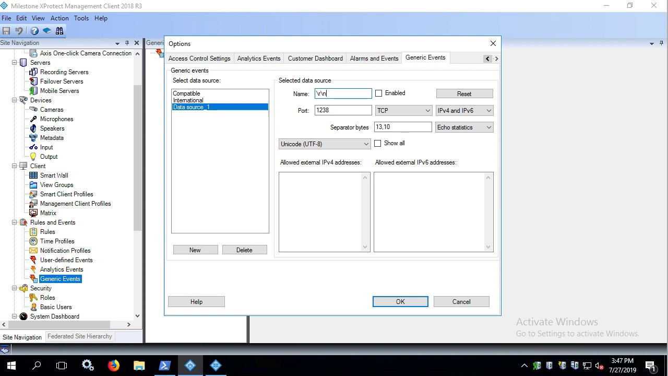Click the Speakers icon in tree
This screenshot has width=668, height=376.
(33, 128)
